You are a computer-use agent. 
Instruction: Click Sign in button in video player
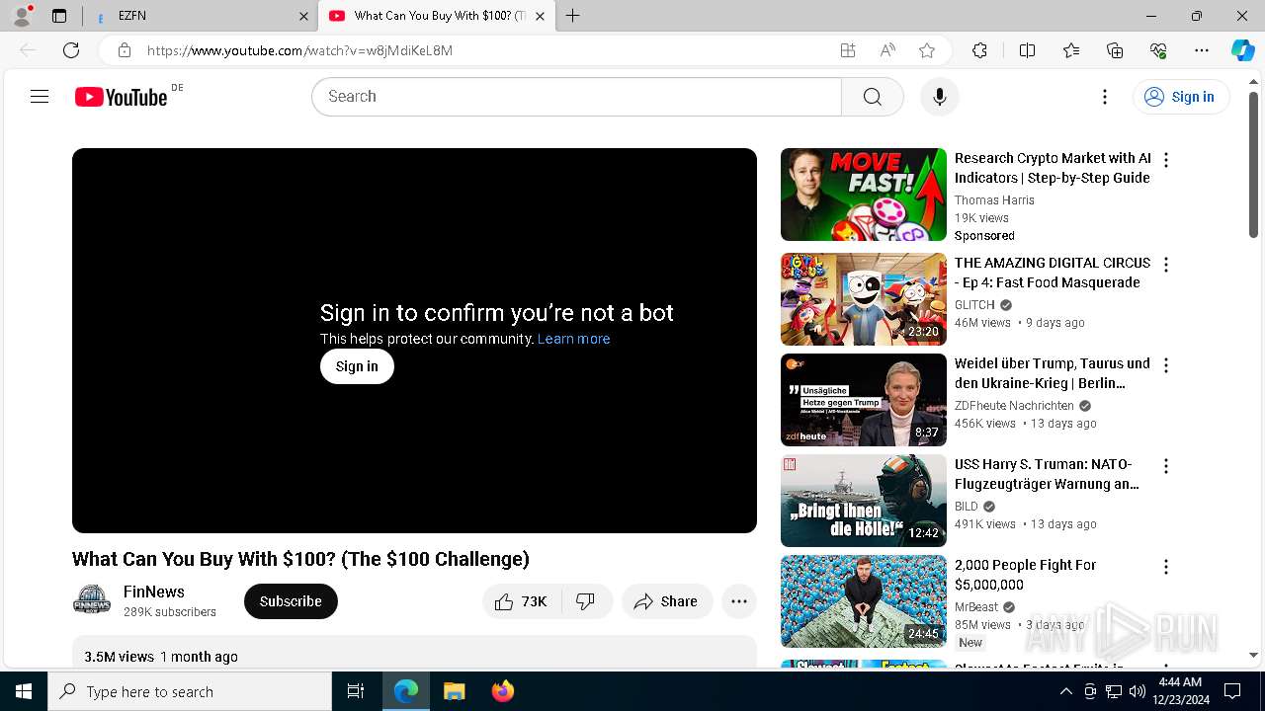[x=357, y=366]
